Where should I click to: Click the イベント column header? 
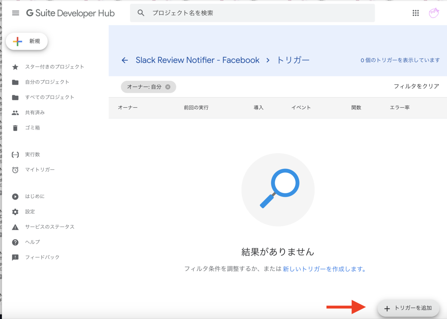(x=301, y=108)
